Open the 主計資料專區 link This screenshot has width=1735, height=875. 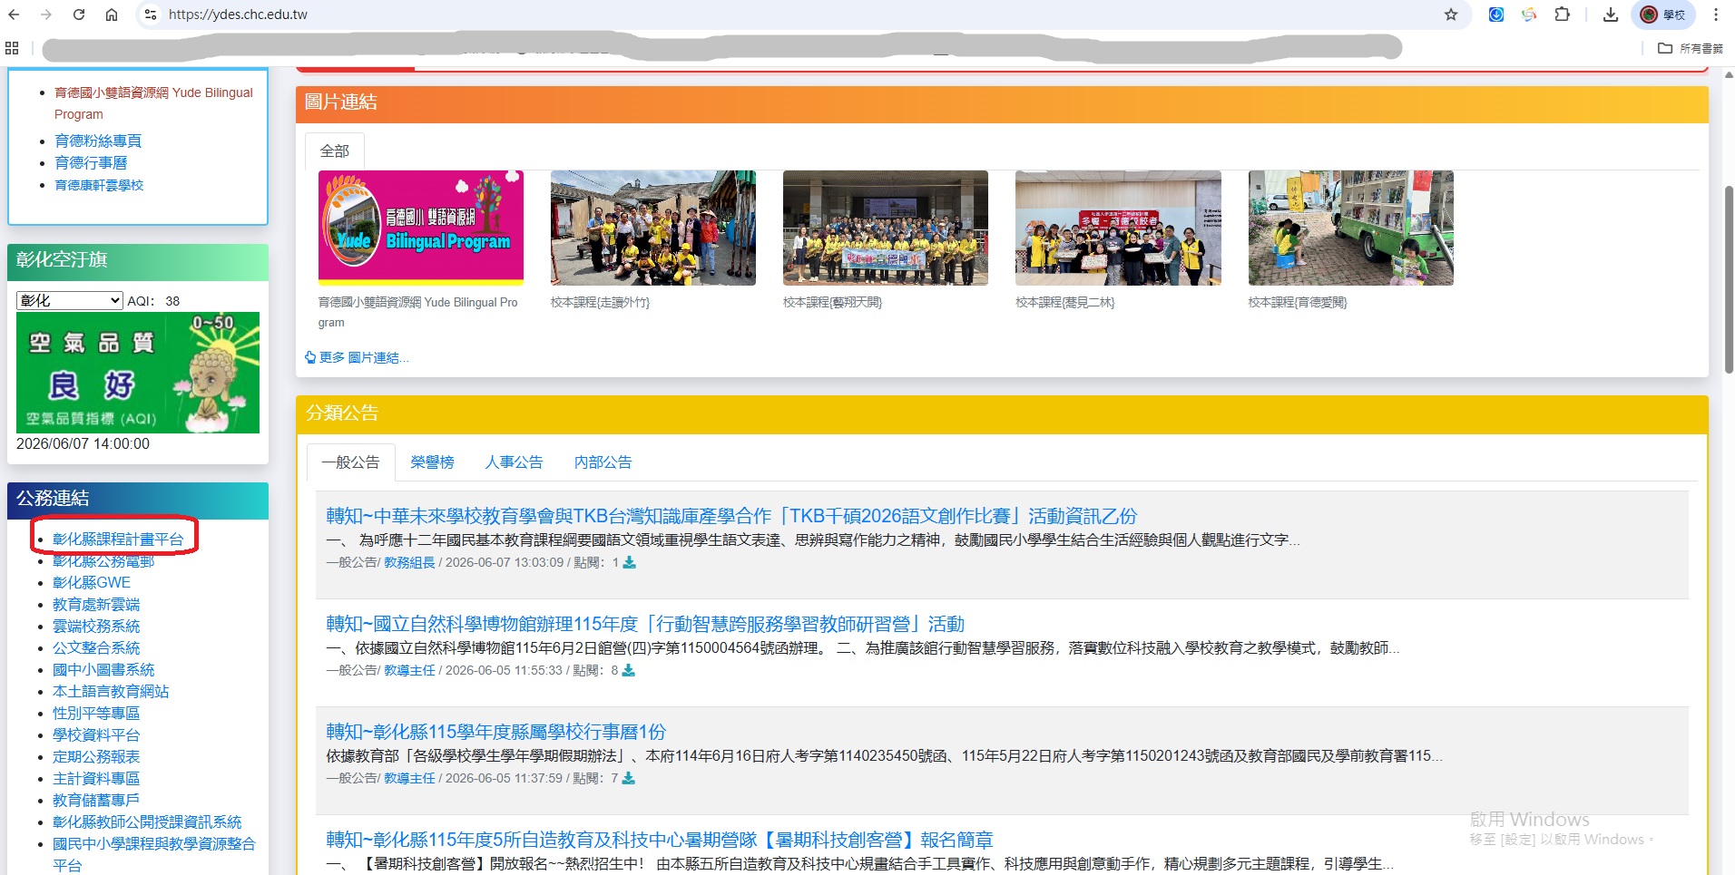click(96, 779)
